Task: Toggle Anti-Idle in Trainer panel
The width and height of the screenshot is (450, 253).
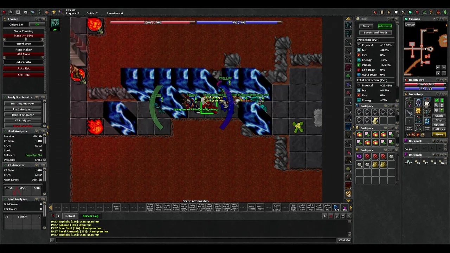Action: click(24, 75)
